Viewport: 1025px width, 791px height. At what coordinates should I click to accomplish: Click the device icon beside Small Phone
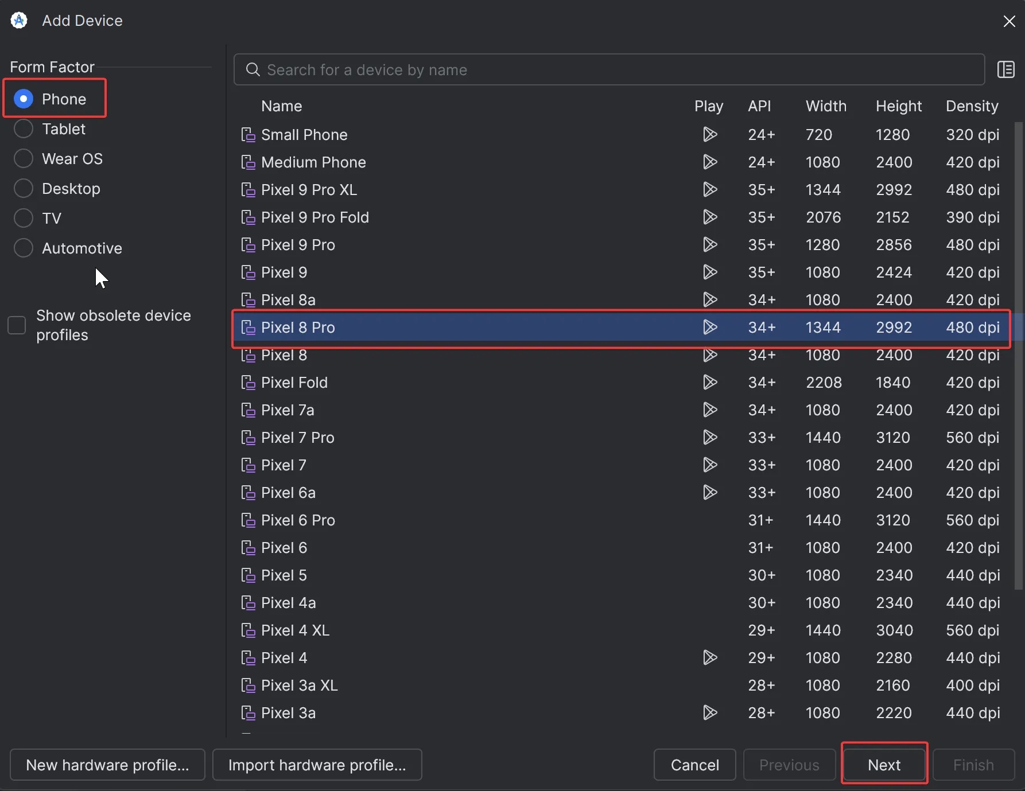(x=248, y=135)
